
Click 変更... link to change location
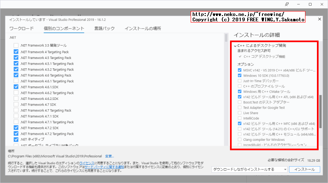pos(109,156)
